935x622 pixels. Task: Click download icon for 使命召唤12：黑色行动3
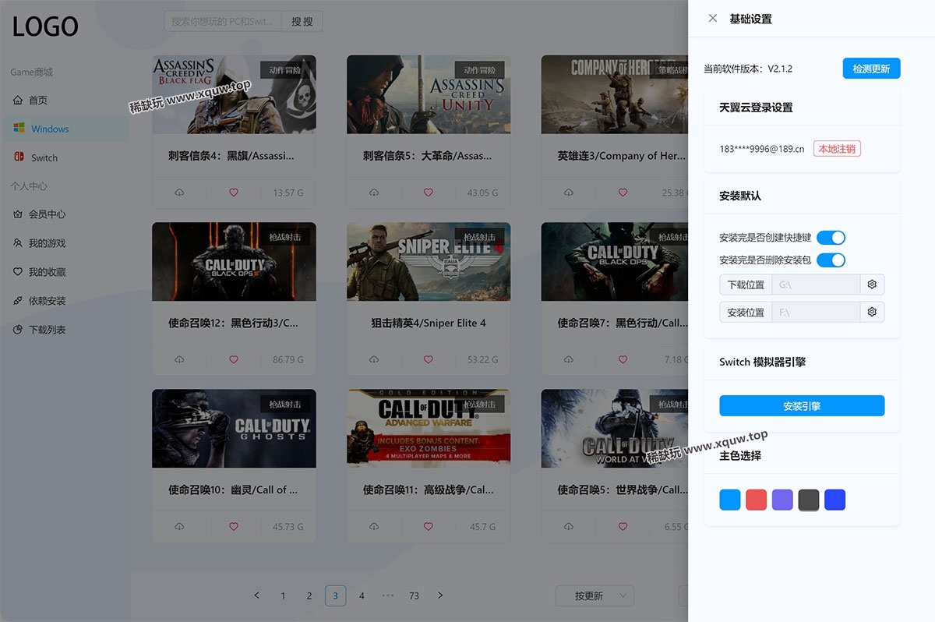179,359
